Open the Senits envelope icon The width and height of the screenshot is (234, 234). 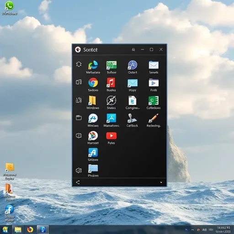(x=154, y=65)
